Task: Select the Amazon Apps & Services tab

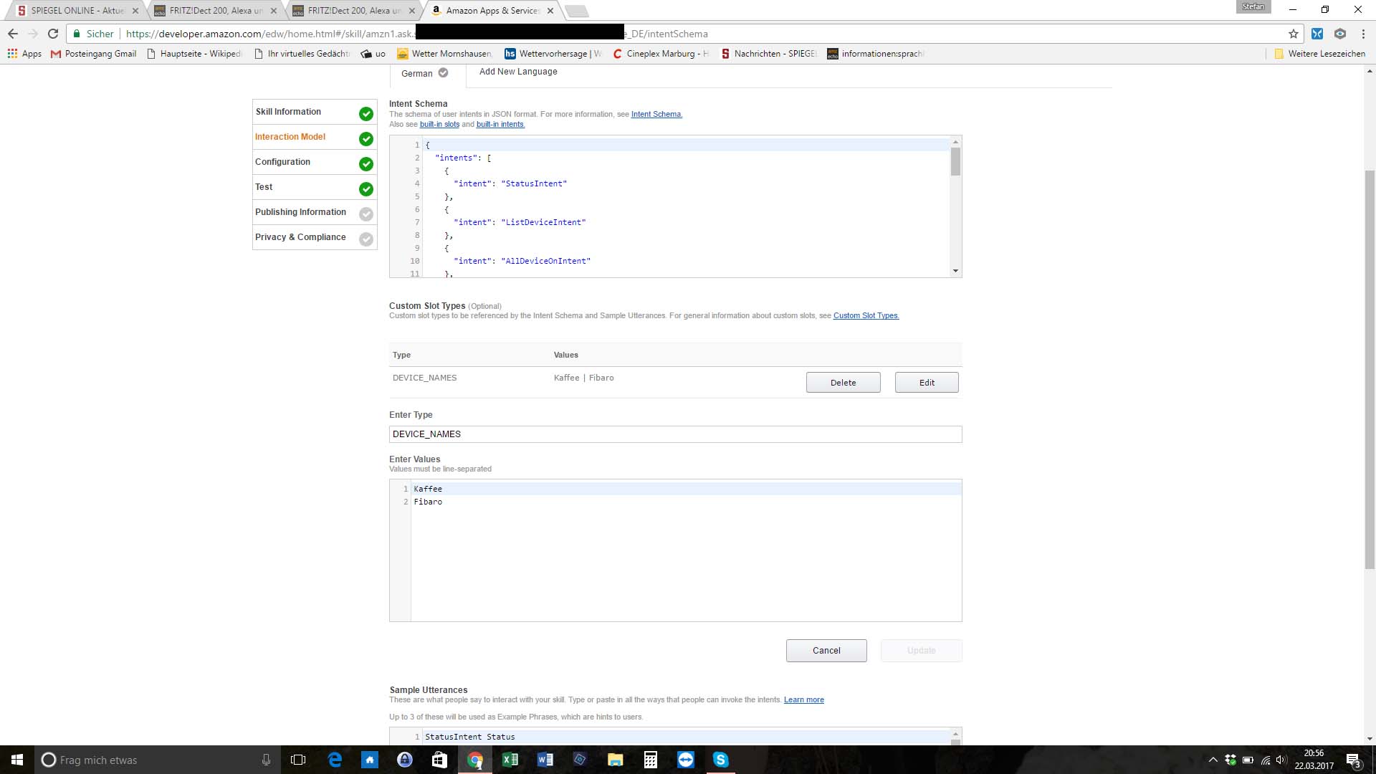Action: [493, 11]
